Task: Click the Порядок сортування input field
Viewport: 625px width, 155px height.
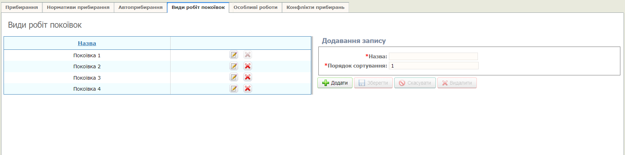Action: tap(433, 66)
